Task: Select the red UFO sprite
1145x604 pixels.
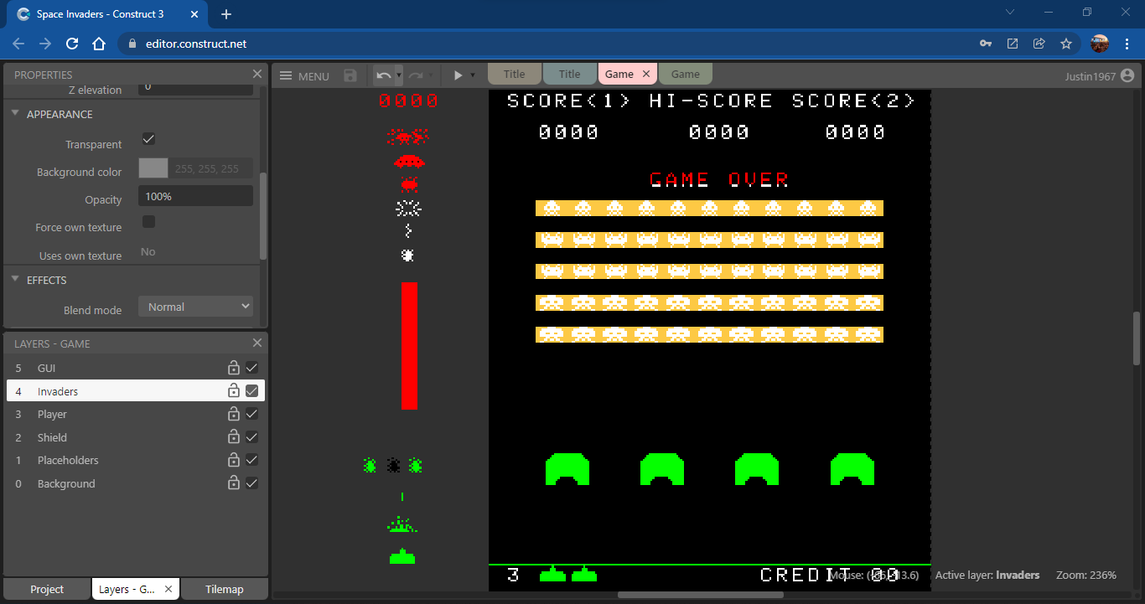Action: [x=409, y=162]
